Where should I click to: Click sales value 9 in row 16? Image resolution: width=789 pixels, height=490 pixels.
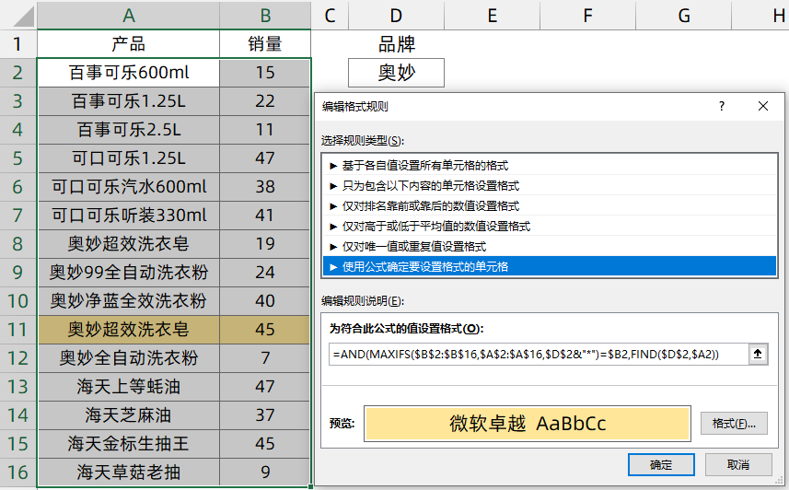(x=265, y=472)
